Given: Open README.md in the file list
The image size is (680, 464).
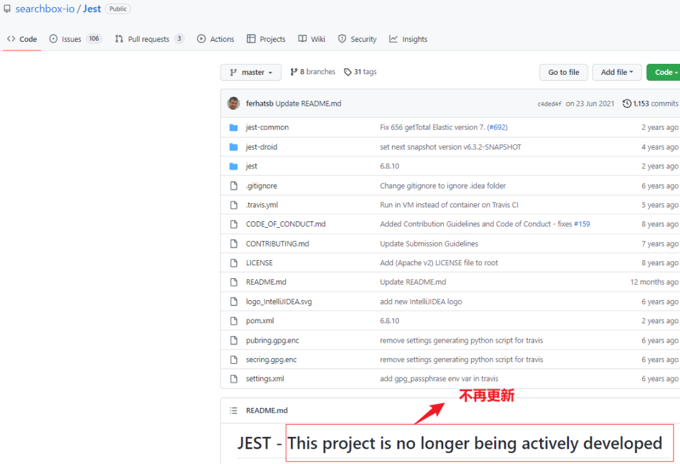Looking at the screenshot, I should pos(266,282).
